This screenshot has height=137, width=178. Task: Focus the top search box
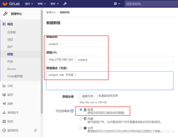tap(151, 4)
